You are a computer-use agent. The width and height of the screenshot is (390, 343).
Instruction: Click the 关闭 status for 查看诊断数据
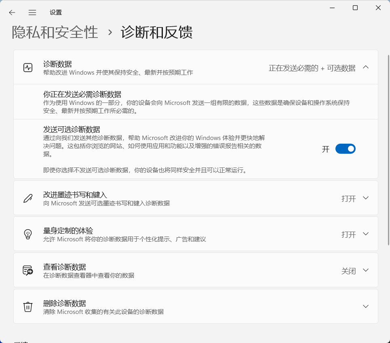(348, 271)
